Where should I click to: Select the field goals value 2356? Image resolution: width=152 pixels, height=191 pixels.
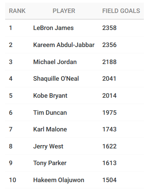(x=109, y=45)
